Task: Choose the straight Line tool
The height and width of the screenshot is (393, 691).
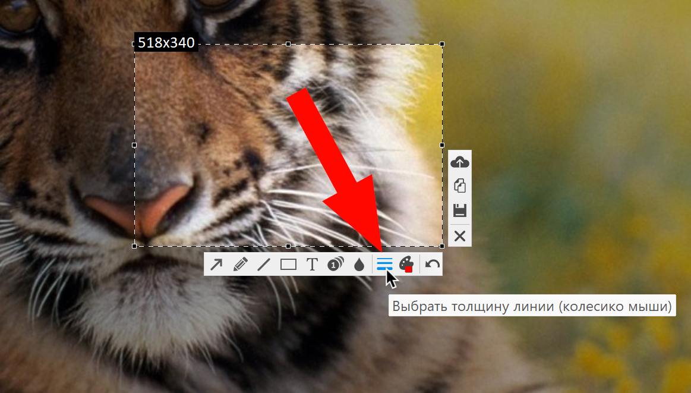Action: pyautogui.click(x=264, y=264)
